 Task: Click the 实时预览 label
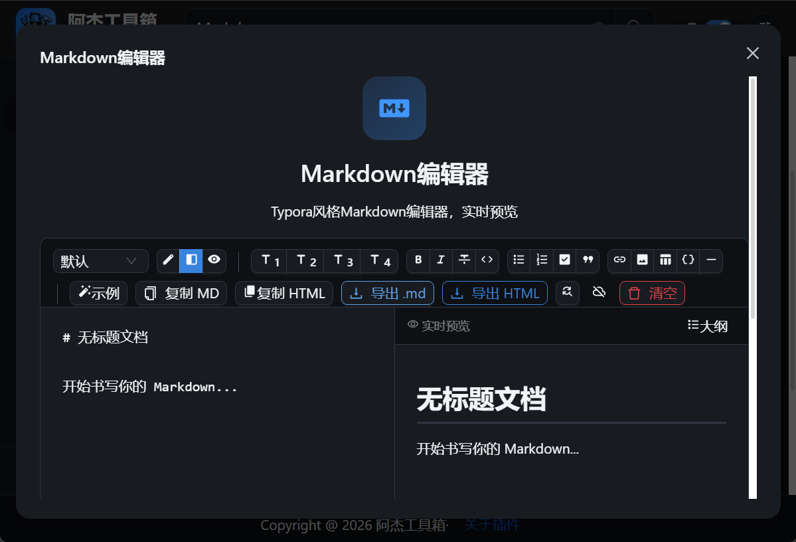(x=445, y=326)
